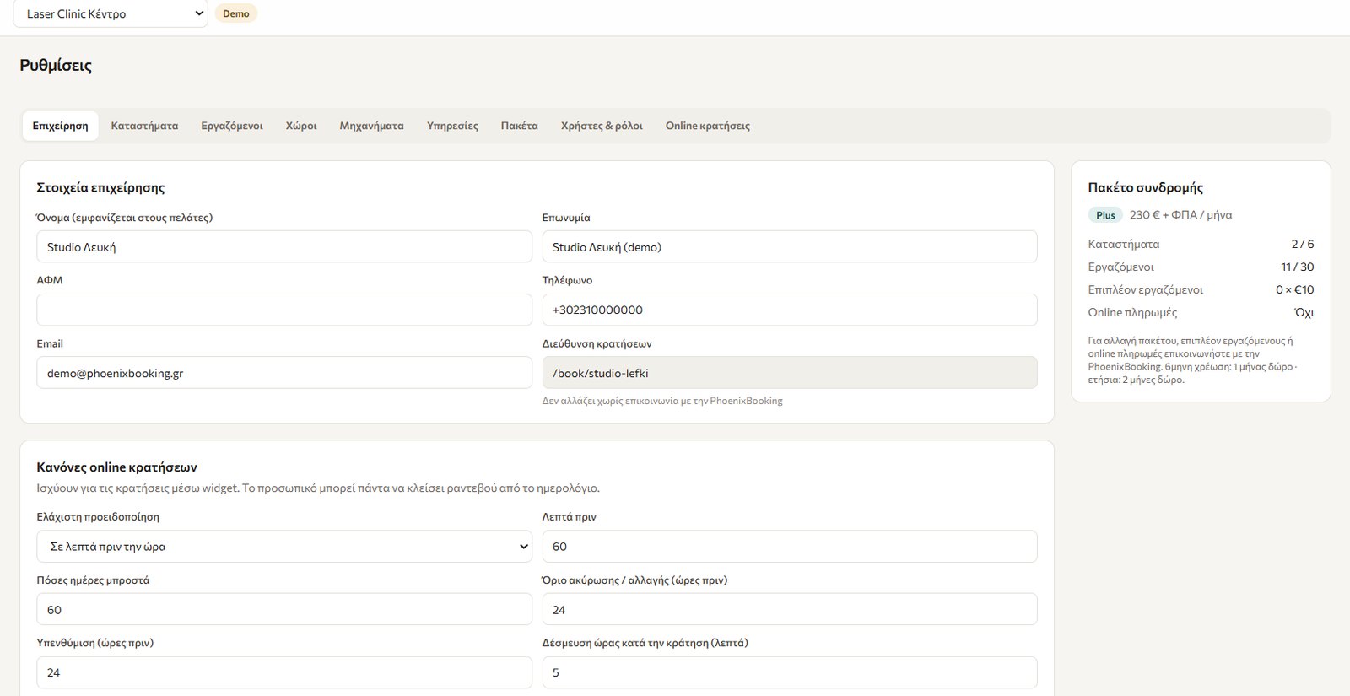Click the 230 € + ΦΠΑ / μήνα price
The width and height of the screenshot is (1350, 696).
[1180, 215]
